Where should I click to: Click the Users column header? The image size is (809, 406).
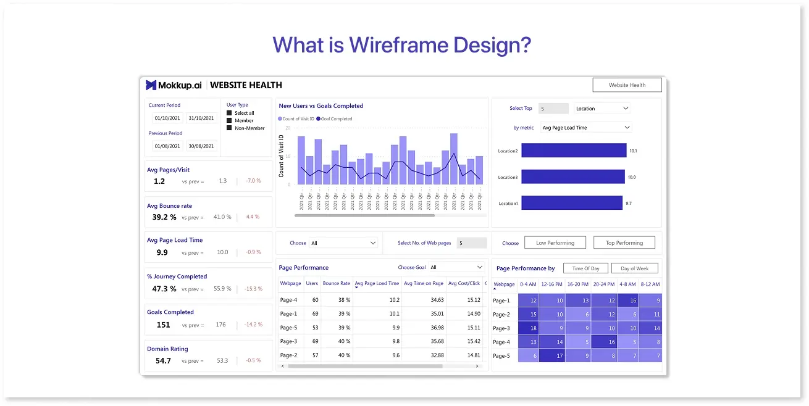[312, 284]
